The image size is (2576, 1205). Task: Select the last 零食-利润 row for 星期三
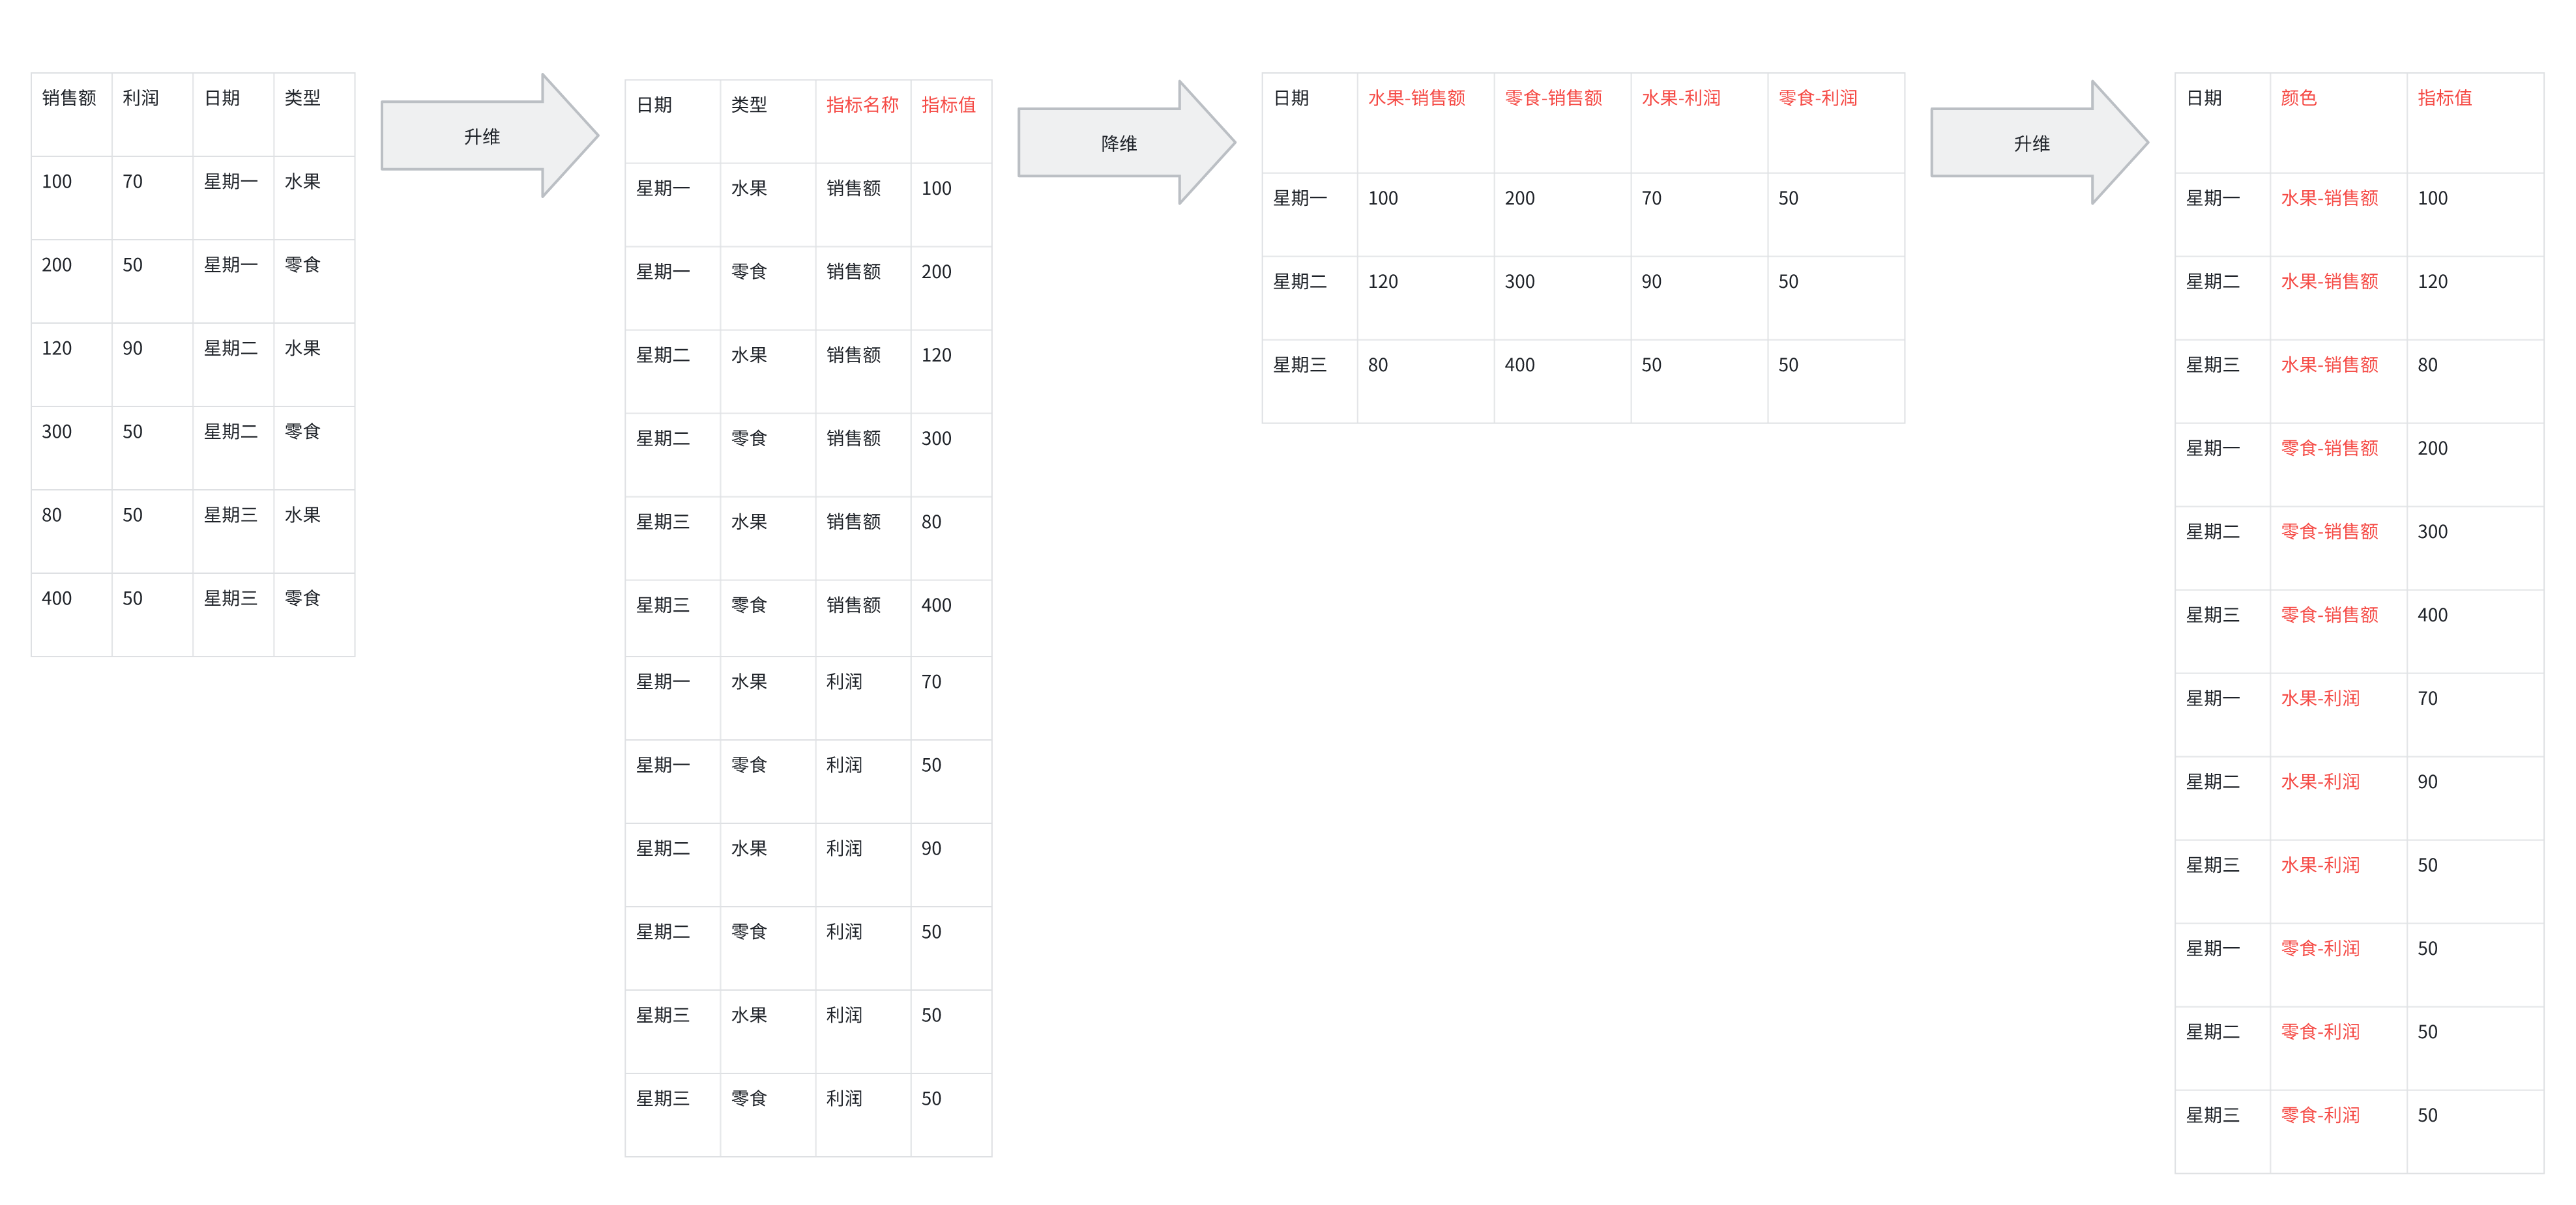pos(2320,1115)
